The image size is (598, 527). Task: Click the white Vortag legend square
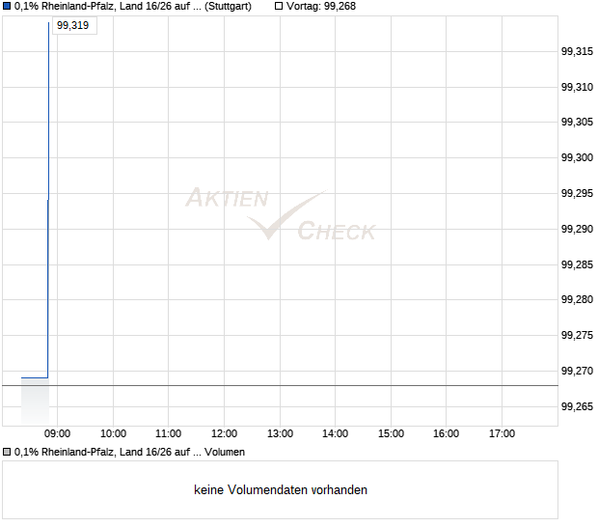click(279, 6)
